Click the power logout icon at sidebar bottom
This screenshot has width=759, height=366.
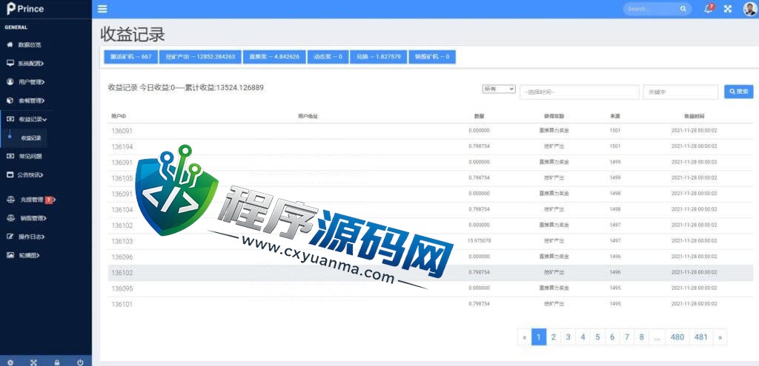tap(80, 362)
